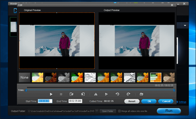Apply the sharpen effect thumbnail after blur
The height and width of the screenshot is (119, 196).
coord(116,78)
